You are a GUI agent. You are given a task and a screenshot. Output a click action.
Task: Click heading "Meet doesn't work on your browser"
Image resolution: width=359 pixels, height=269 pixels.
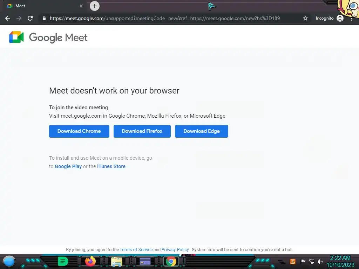[114, 91]
